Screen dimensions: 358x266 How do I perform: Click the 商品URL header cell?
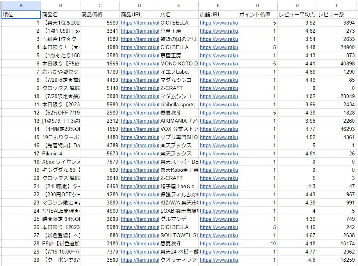(x=139, y=14)
